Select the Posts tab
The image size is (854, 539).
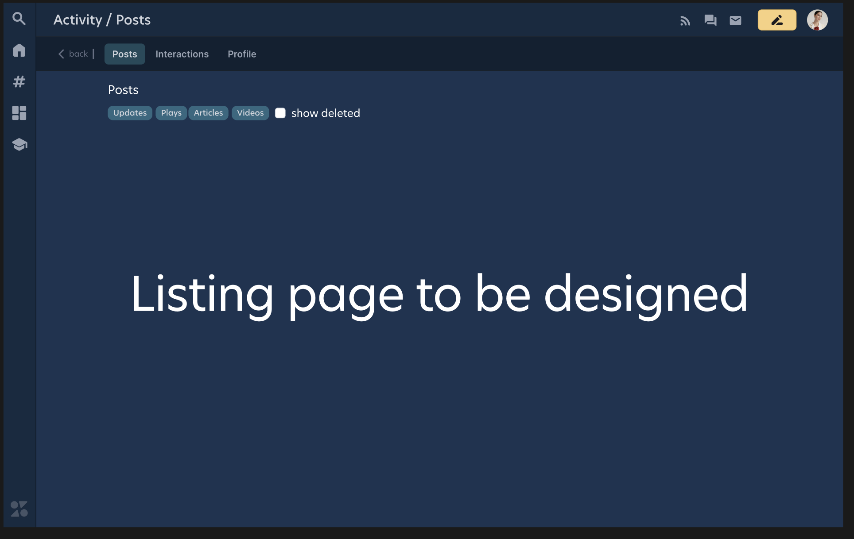(124, 54)
